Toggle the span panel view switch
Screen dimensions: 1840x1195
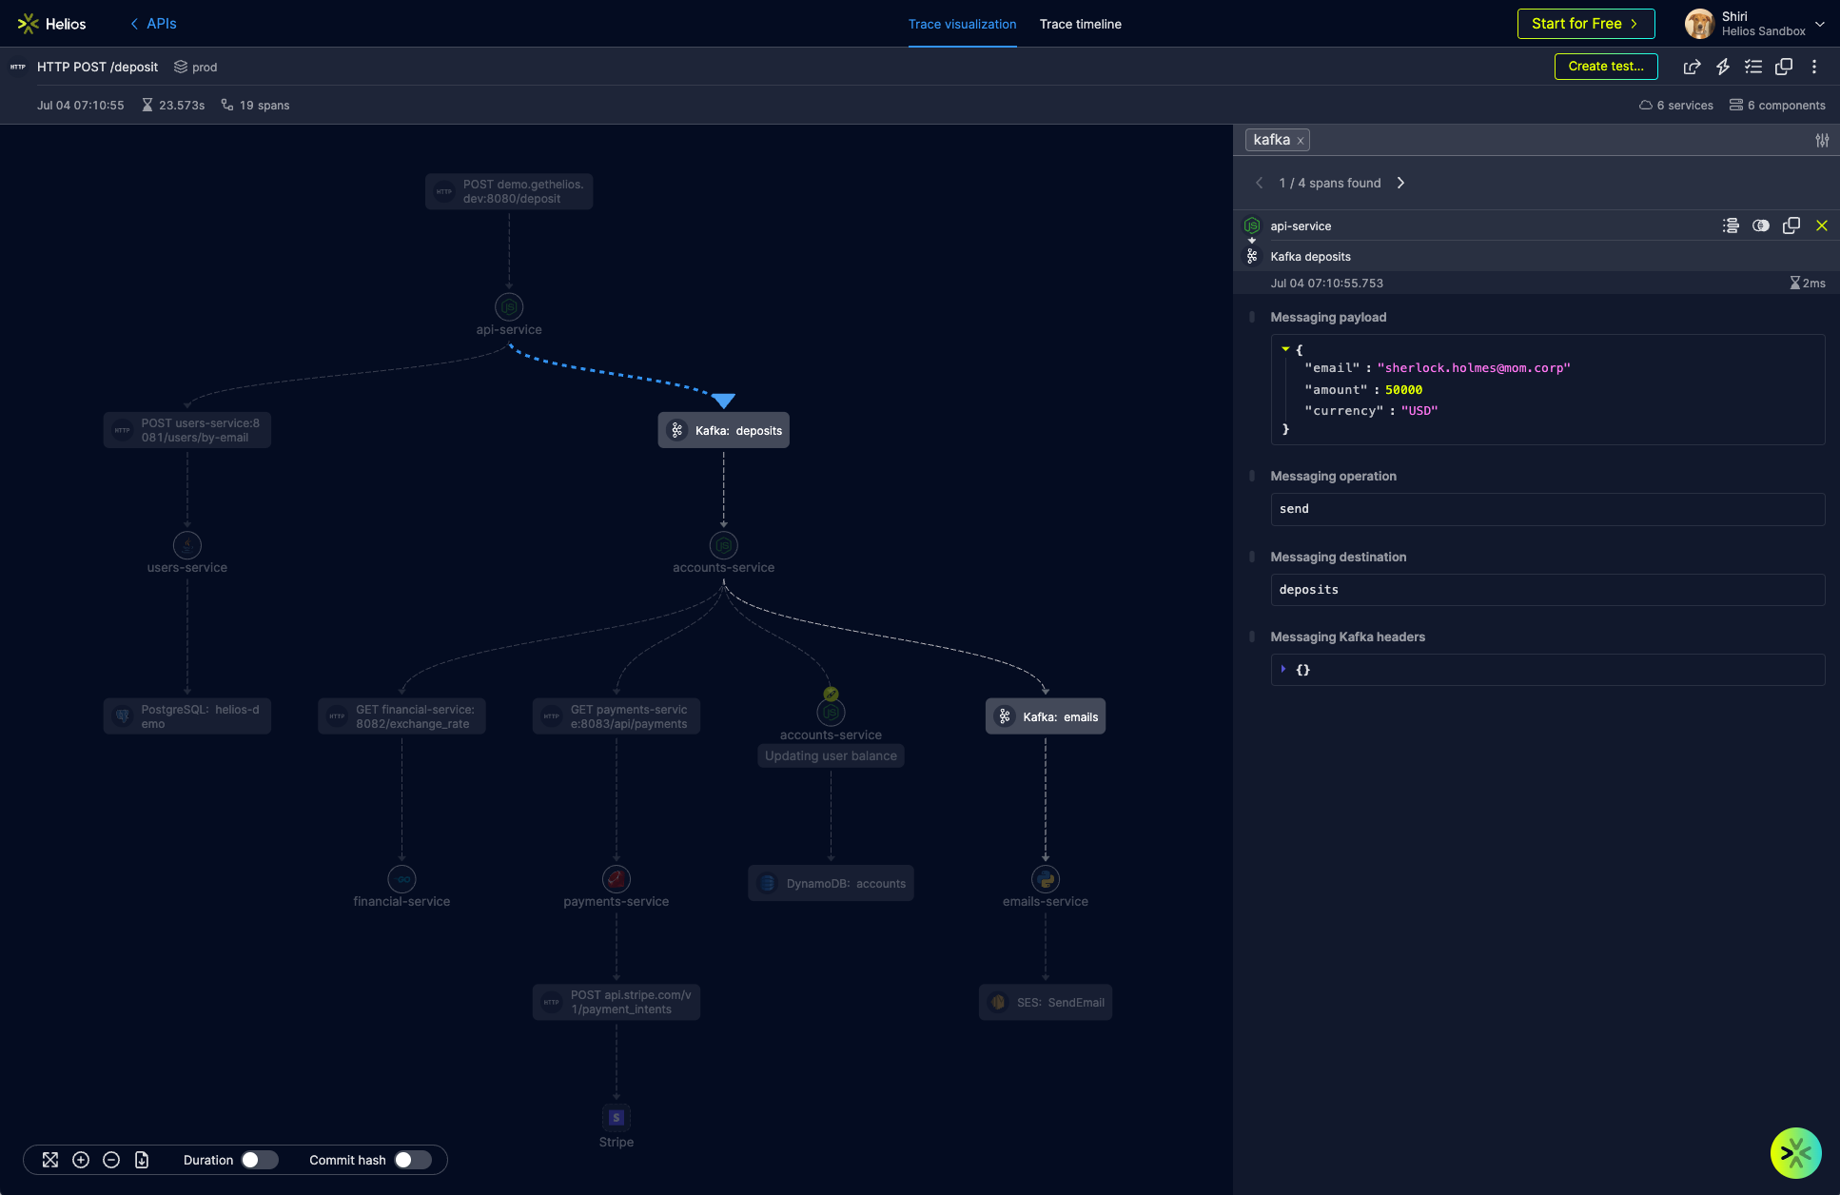click(1761, 225)
